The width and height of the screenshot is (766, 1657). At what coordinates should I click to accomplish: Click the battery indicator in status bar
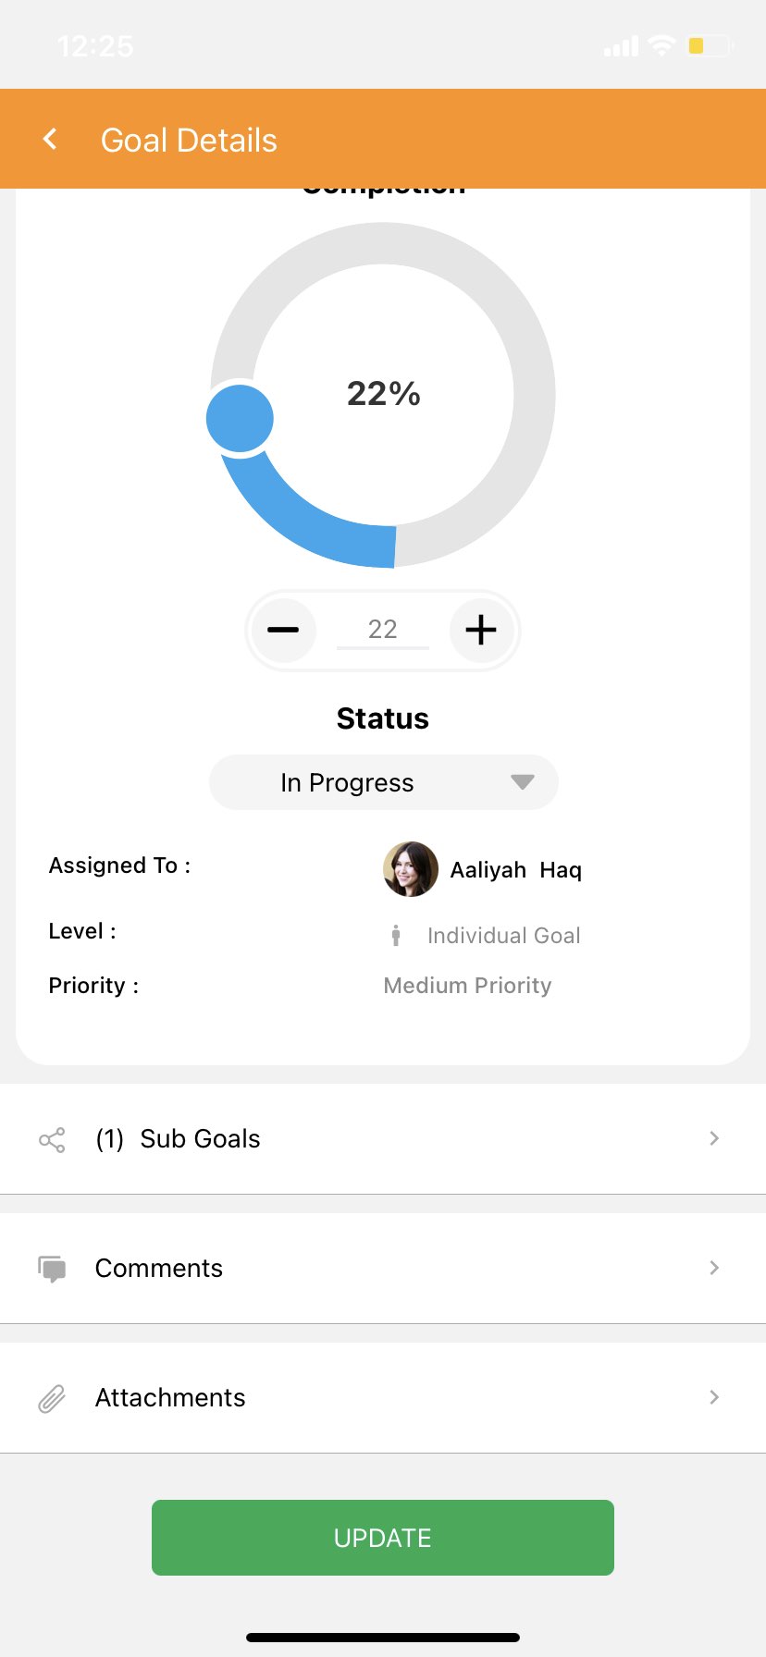[710, 45]
